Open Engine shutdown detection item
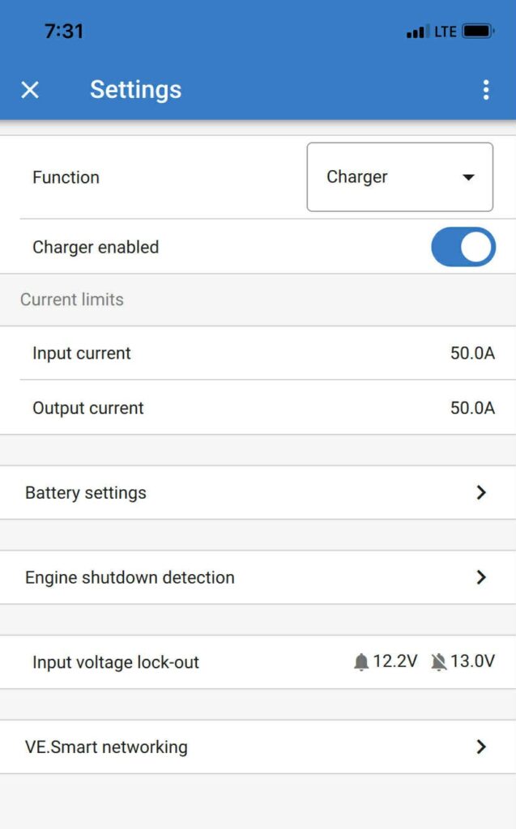This screenshot has height=829, width=516. coord(130,578)
